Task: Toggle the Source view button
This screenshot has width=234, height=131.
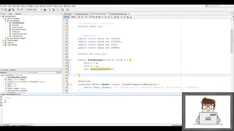Action: pyautogui.click(x=67, y=17)
